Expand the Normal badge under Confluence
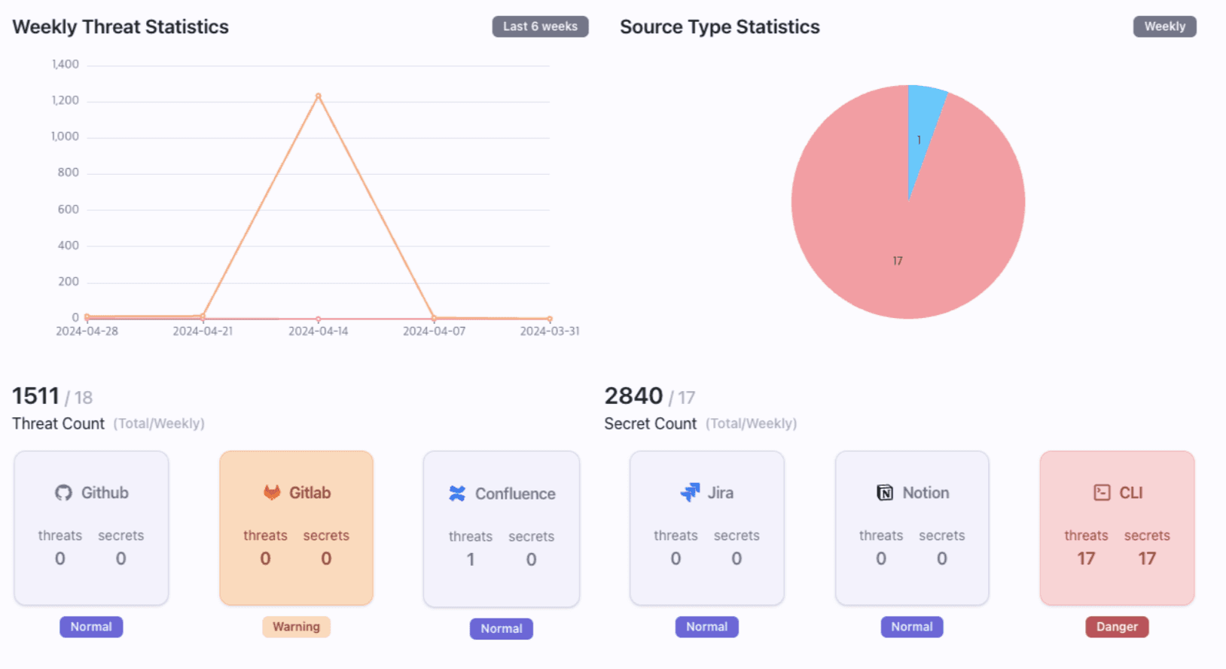Image resolution: width=1226 pixels, height=669 pixels. point(501,628)
